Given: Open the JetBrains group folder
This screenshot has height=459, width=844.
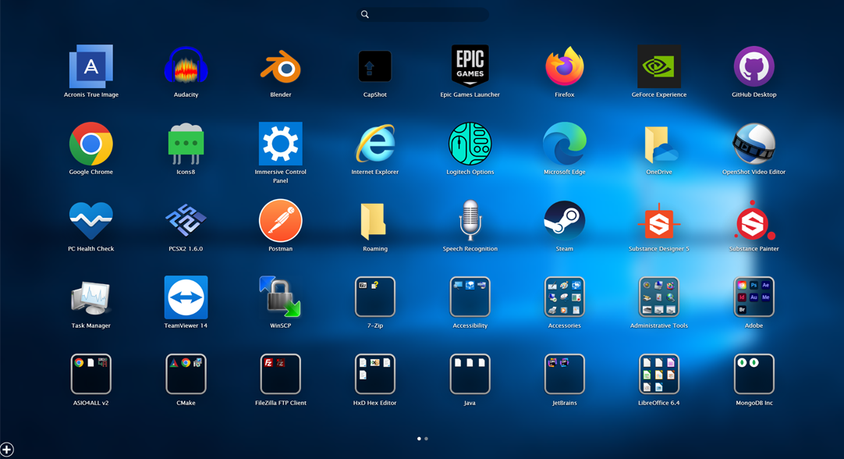Looking at the screenshot, I should pyautogui.click(x=565, y=374).
